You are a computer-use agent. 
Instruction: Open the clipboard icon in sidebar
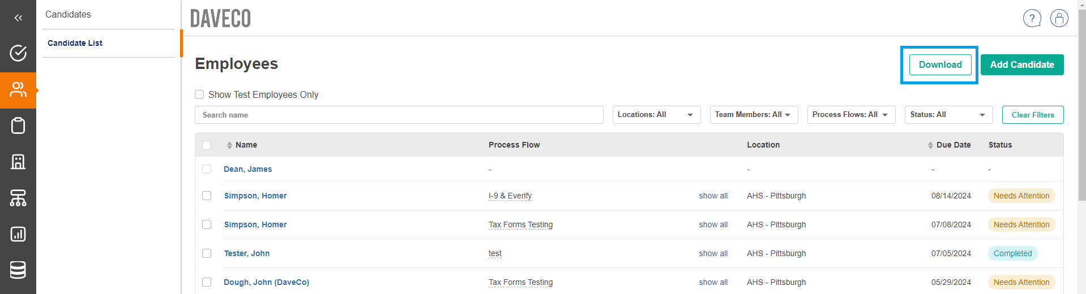(x=18, y=126)
